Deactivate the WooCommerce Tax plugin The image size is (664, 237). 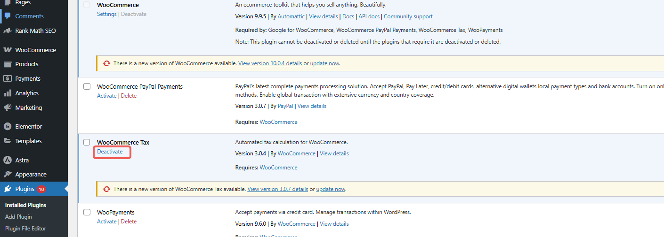(x=110, y=152)
